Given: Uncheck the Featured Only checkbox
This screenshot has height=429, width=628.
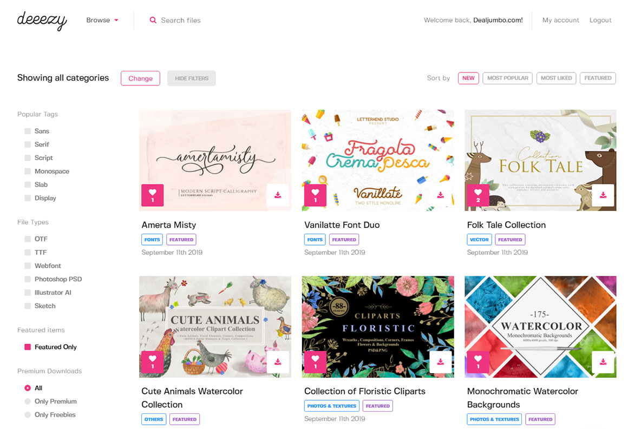Looking at the screenshot, I should click(28, 347).
